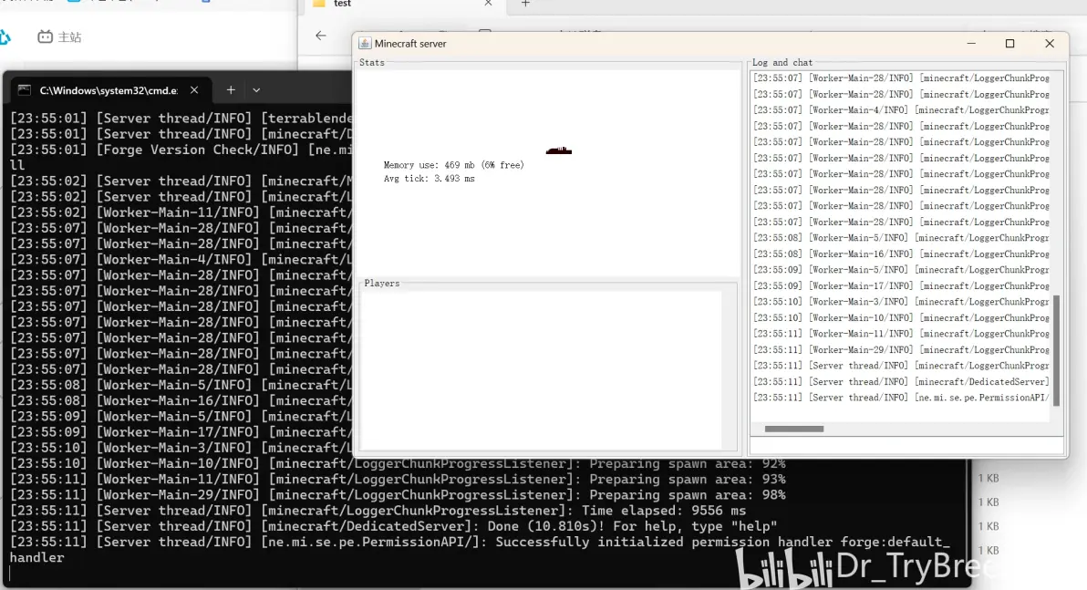
Task: Click the Players list box
Action: pos(541,369)
